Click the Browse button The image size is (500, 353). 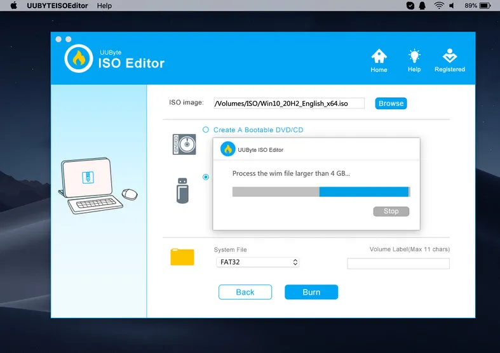391,103
